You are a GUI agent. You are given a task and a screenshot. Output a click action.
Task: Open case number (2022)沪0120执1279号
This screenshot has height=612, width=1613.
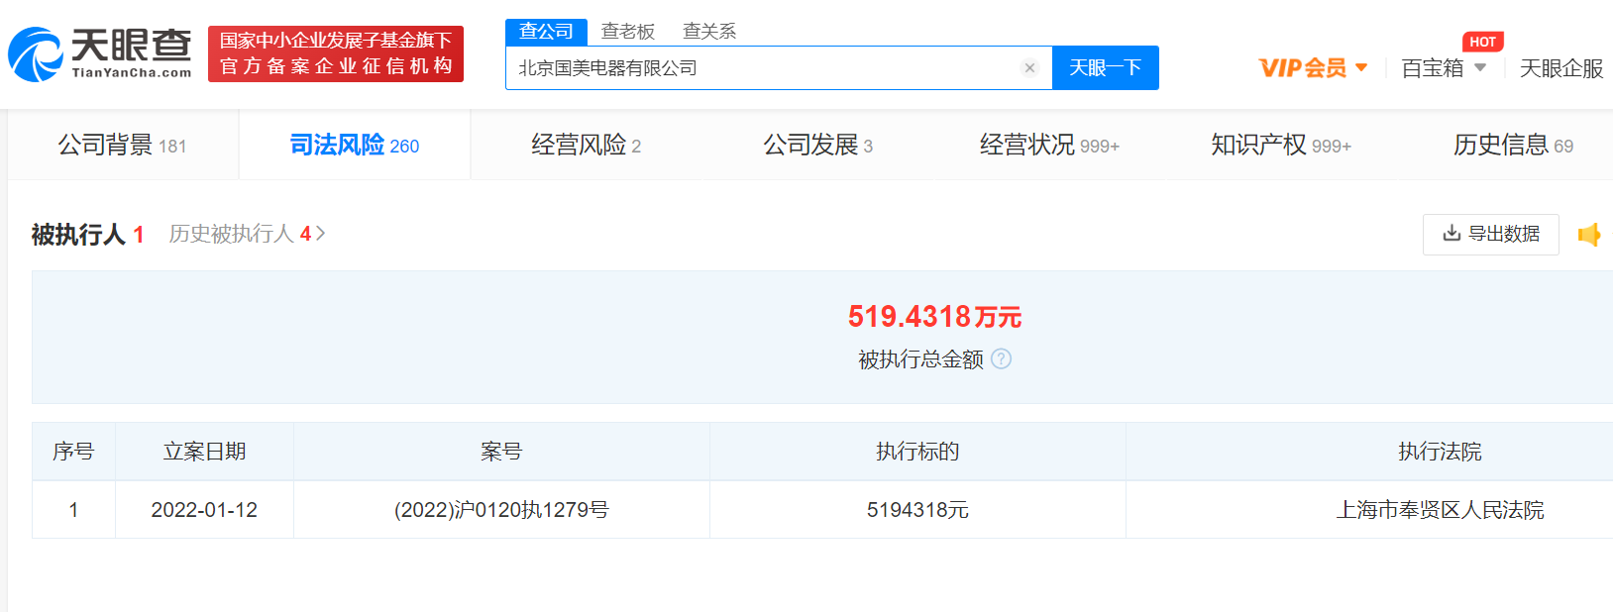(501, 510)
